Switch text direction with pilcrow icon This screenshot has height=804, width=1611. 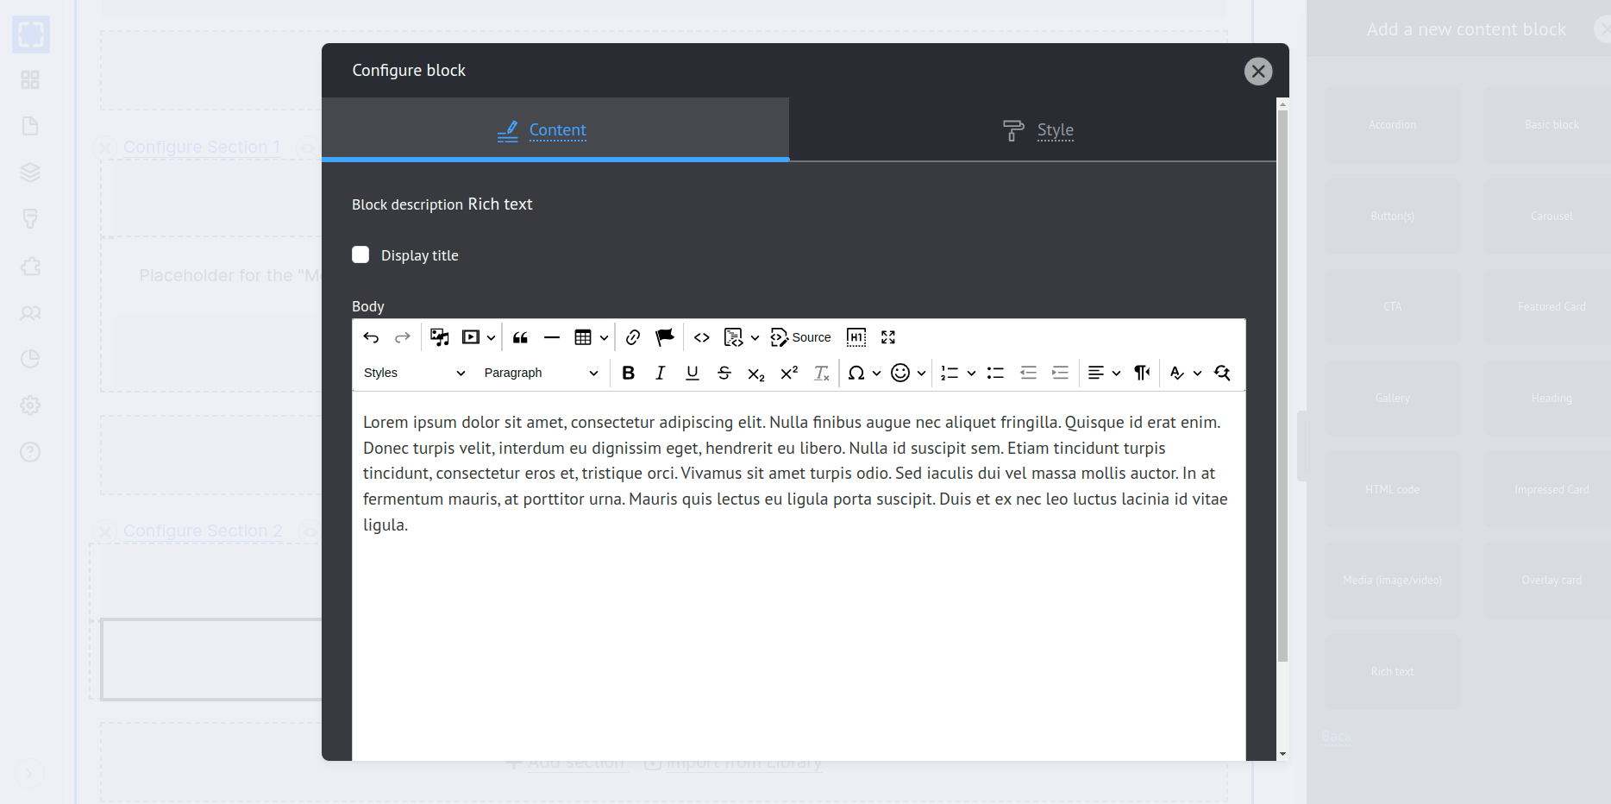pos(1142,373)
